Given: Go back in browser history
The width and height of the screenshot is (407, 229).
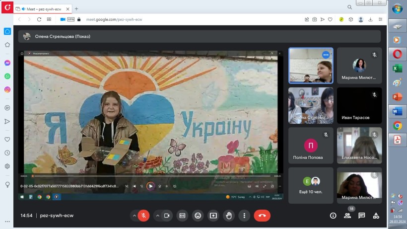Looking at the screenshot, I should (19, 19).
